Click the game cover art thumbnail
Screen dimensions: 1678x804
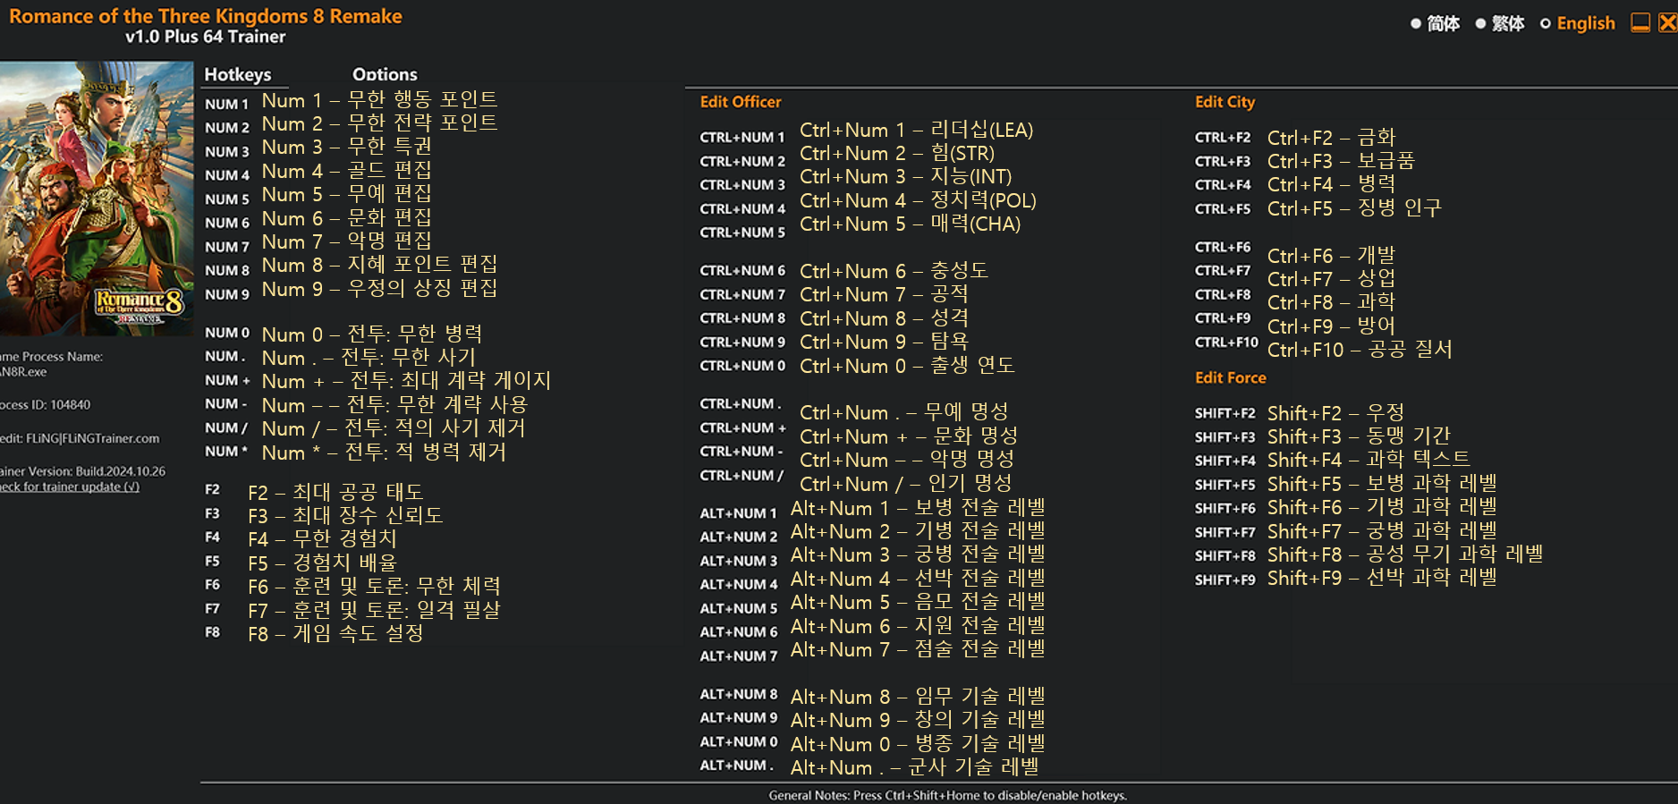click(96, 199)
